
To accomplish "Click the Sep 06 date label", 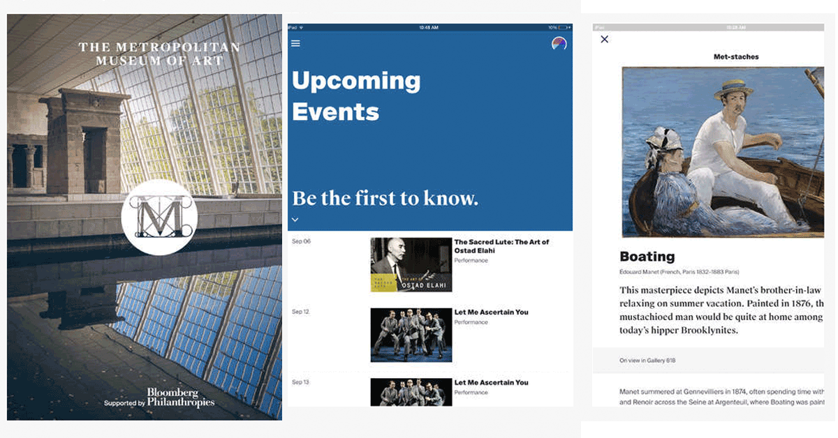I will click(x=301, y=241).
